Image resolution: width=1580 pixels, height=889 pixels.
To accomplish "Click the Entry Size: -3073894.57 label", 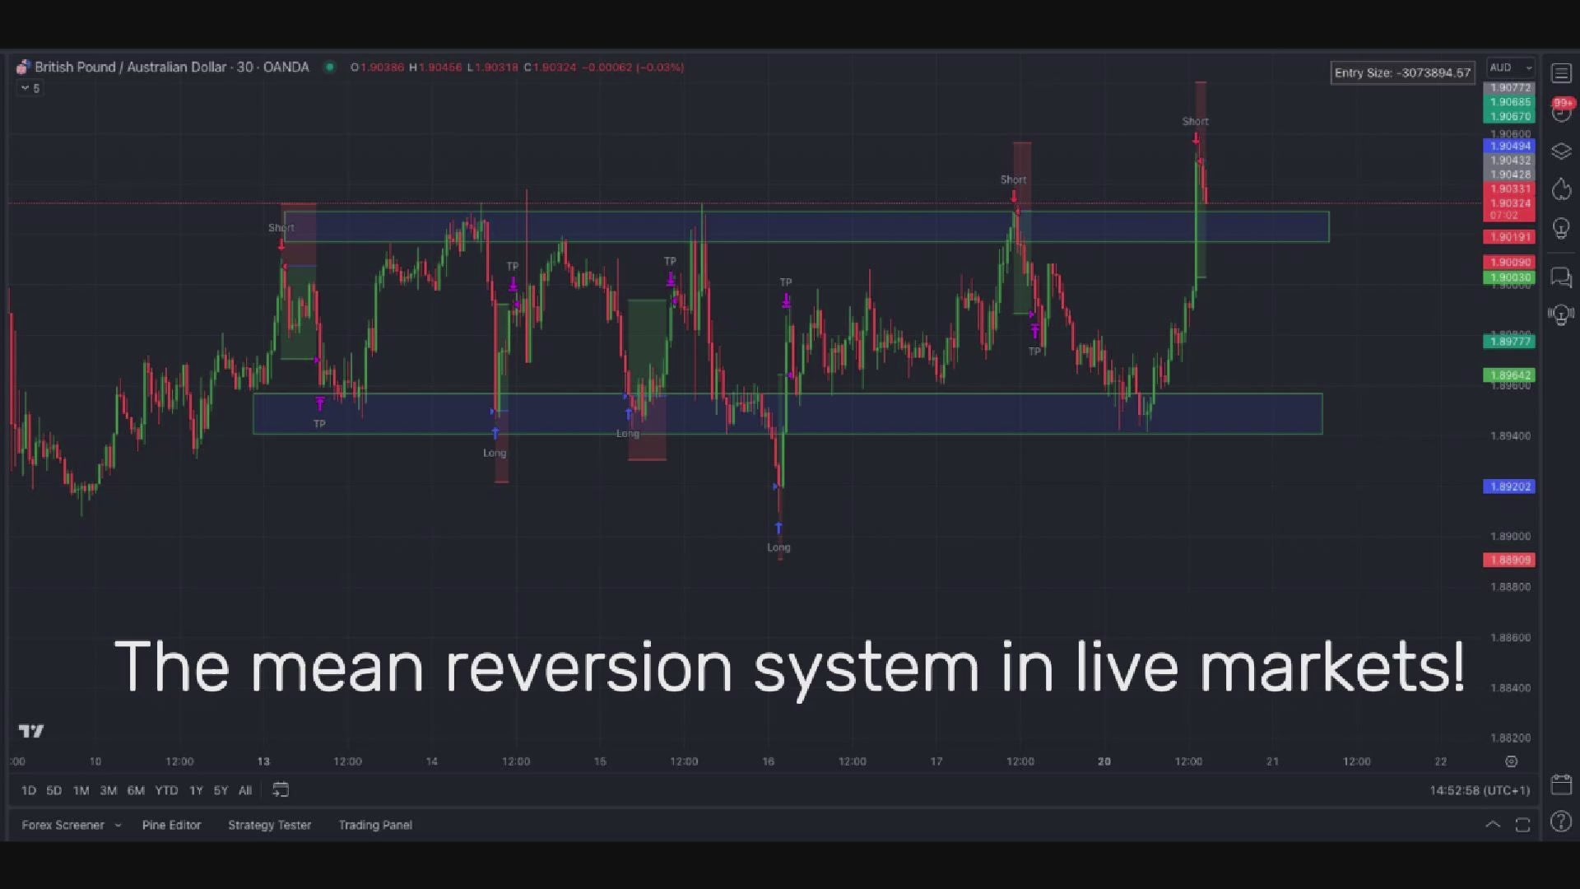I will click(1402, 72).
